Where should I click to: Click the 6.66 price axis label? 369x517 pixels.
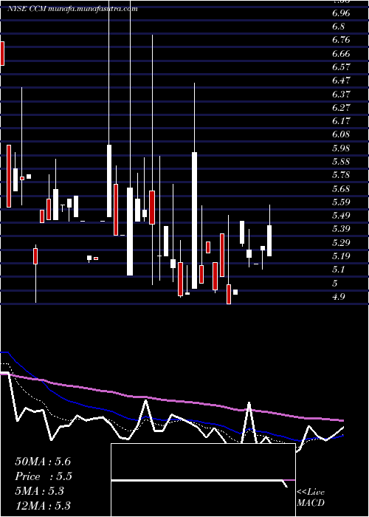point(341,54)
